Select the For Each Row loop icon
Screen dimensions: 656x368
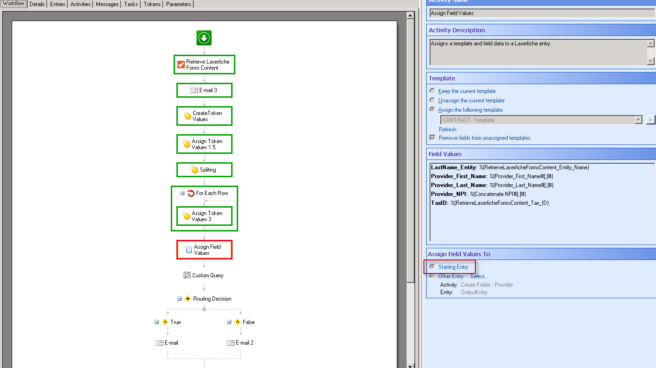click(191, 193)
